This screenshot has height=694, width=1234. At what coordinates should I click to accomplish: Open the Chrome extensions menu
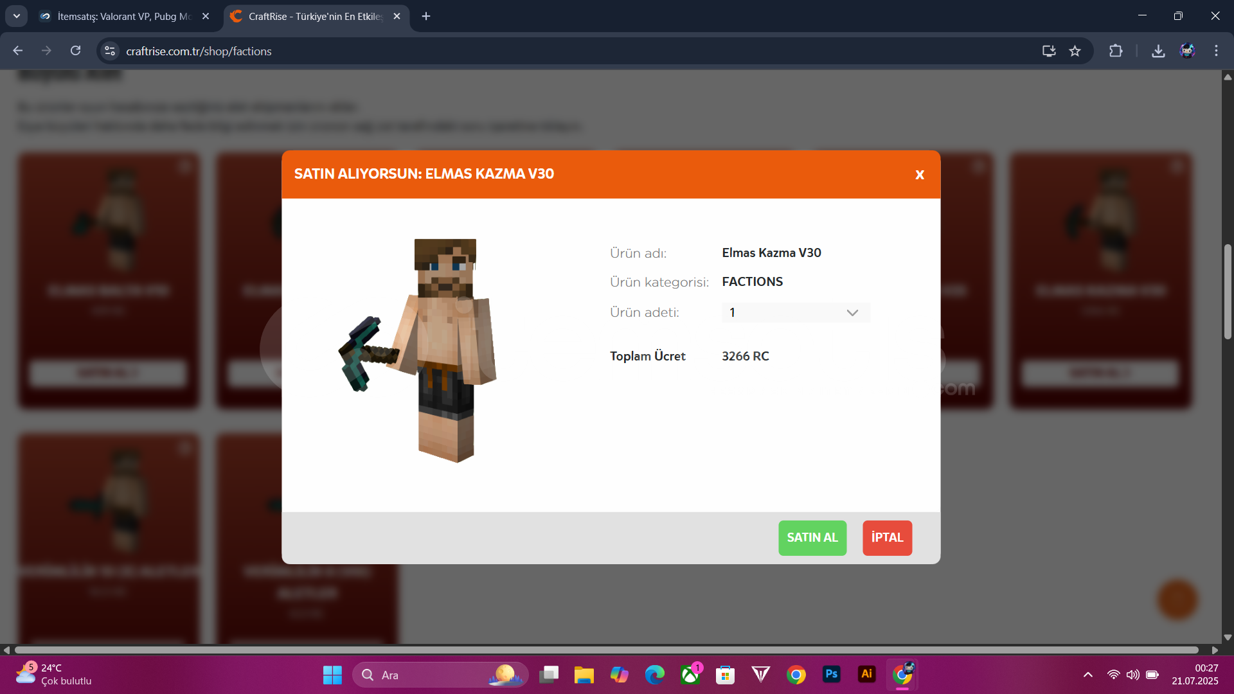click(x=1116, y=51)
